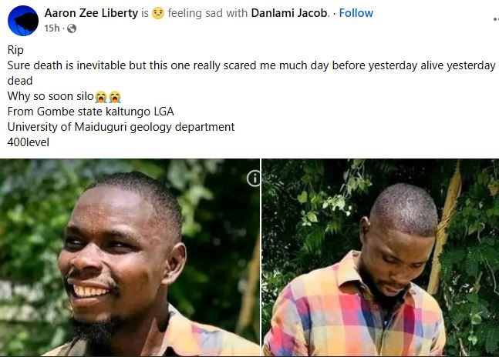Click the 'Rip' line of the post

coord(15,50)
